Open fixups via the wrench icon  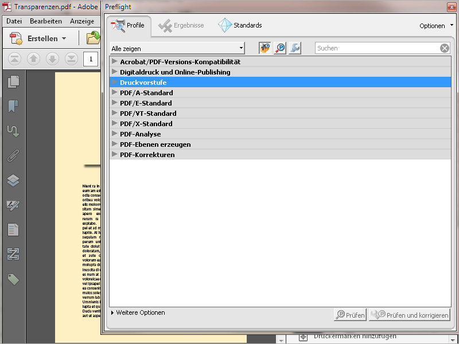[x=294, y=48]
